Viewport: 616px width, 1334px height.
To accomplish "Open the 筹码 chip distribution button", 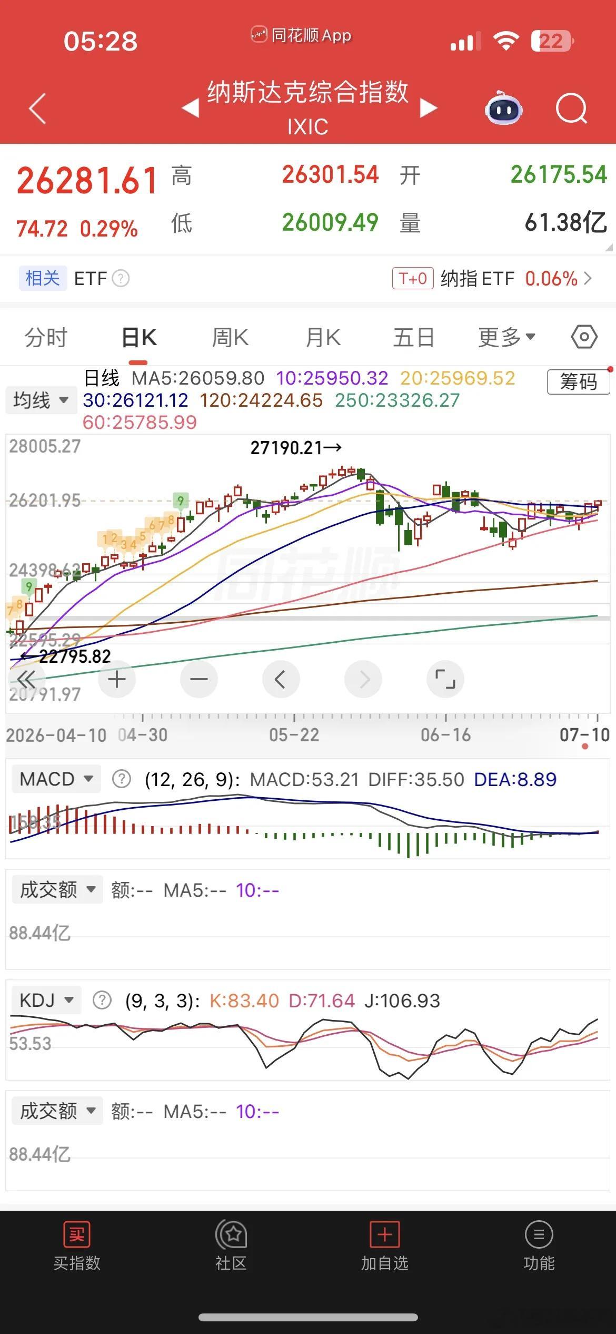I will [x=579, y=381].
